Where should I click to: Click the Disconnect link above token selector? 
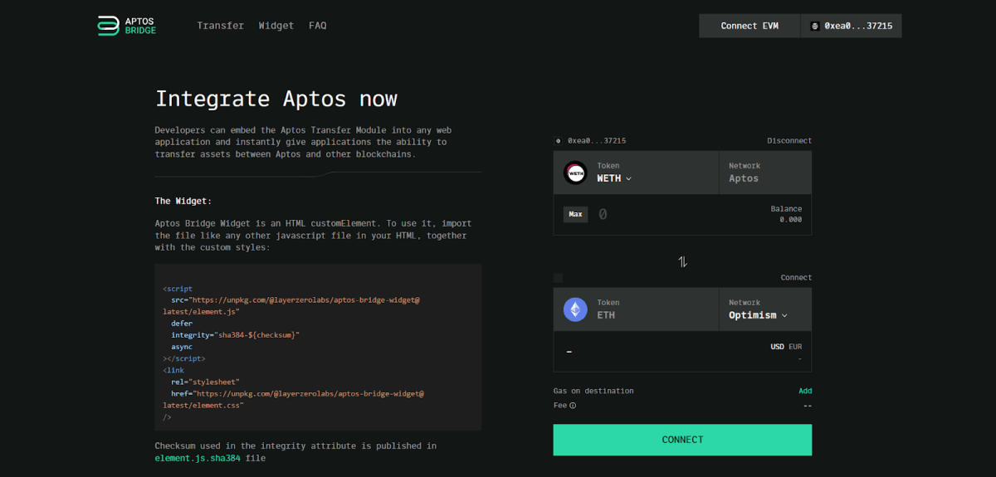789,141
